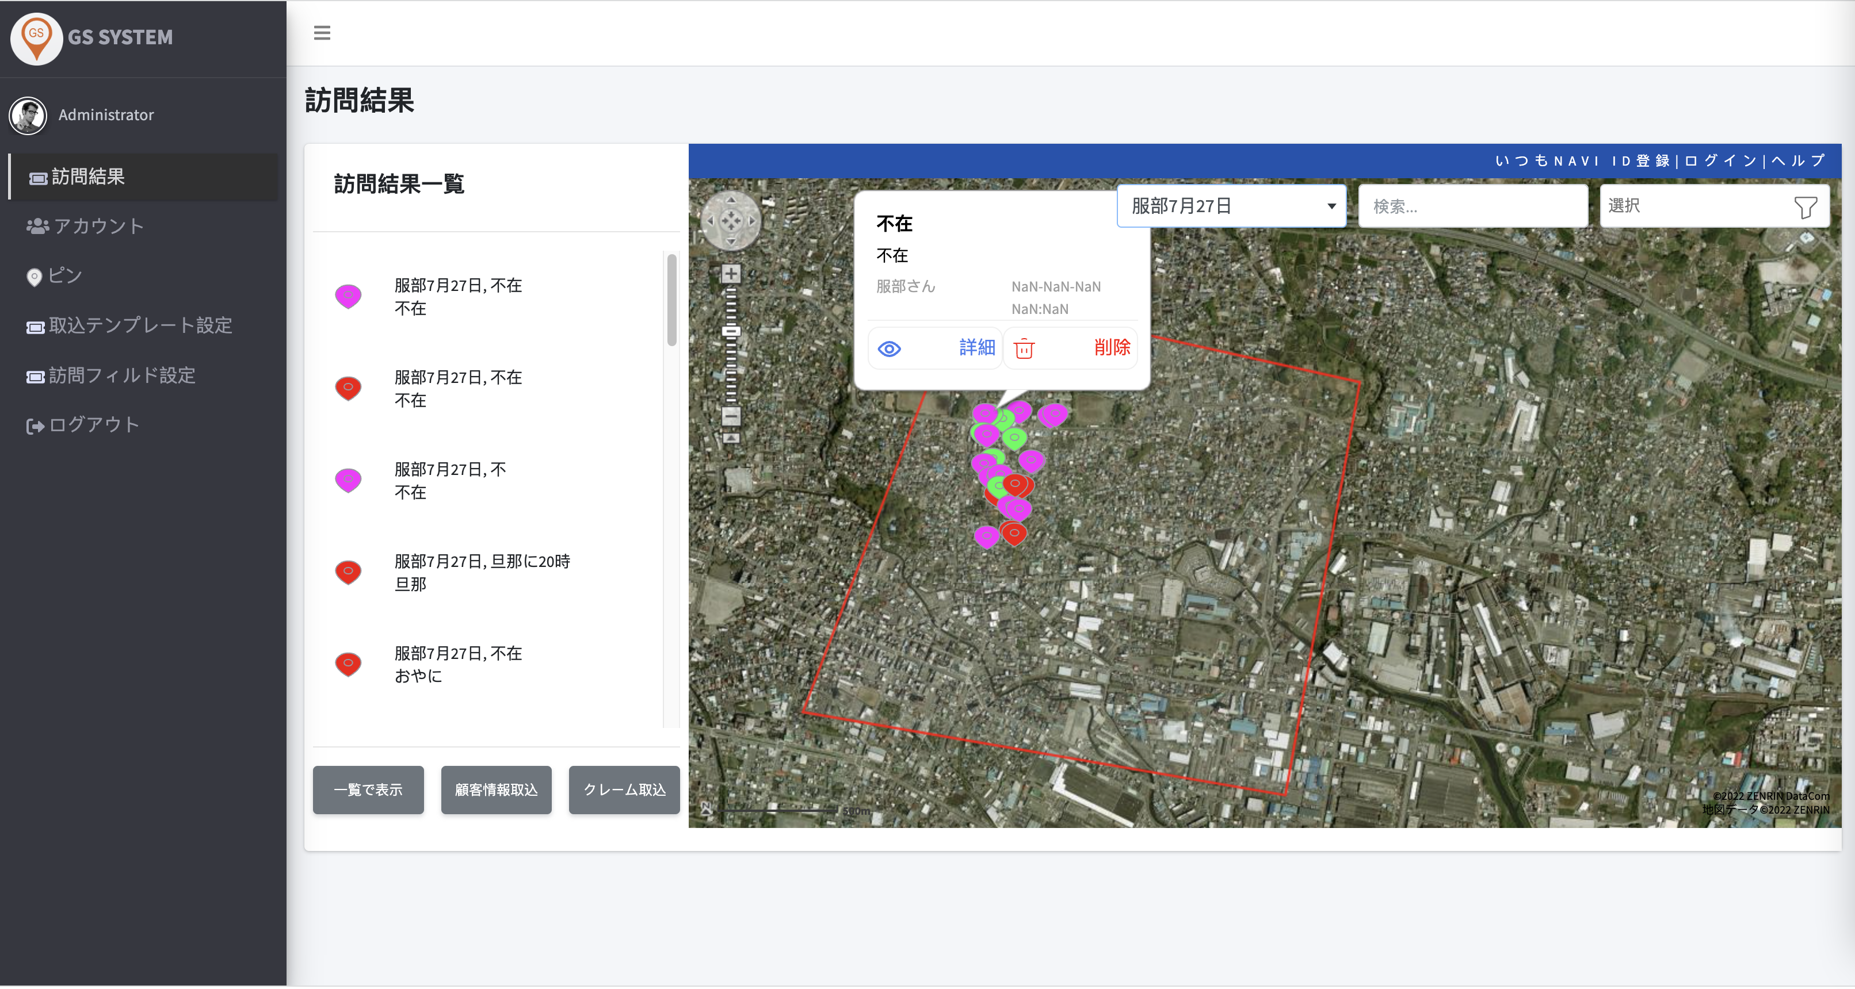Image resolution: width=1855 pixels, height=989 pixels.
Task: Click the results list scrollbar
Action: click(671, 300)
